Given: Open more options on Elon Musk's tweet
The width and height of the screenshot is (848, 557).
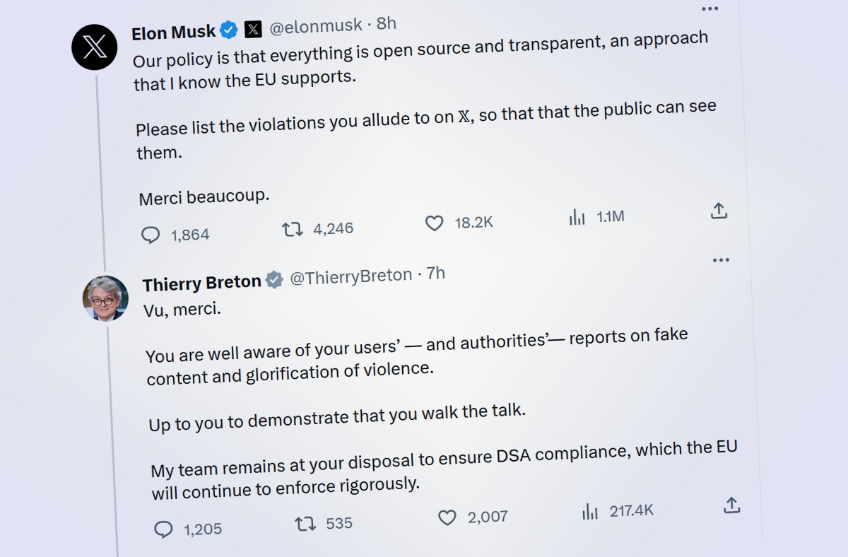Looking at the screenshot, I should coord(709,8).
